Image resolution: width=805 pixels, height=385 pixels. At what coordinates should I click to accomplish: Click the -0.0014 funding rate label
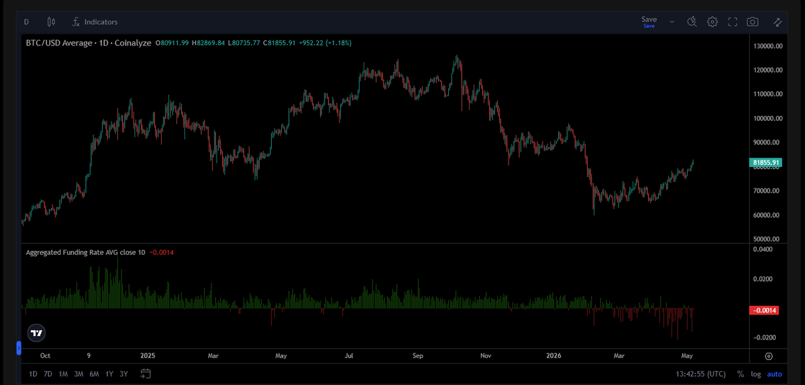[765, 310]
